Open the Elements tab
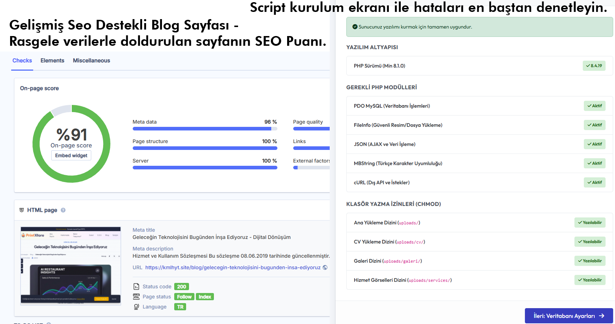Viewport: 615px width, 324px height. (52, 61)
